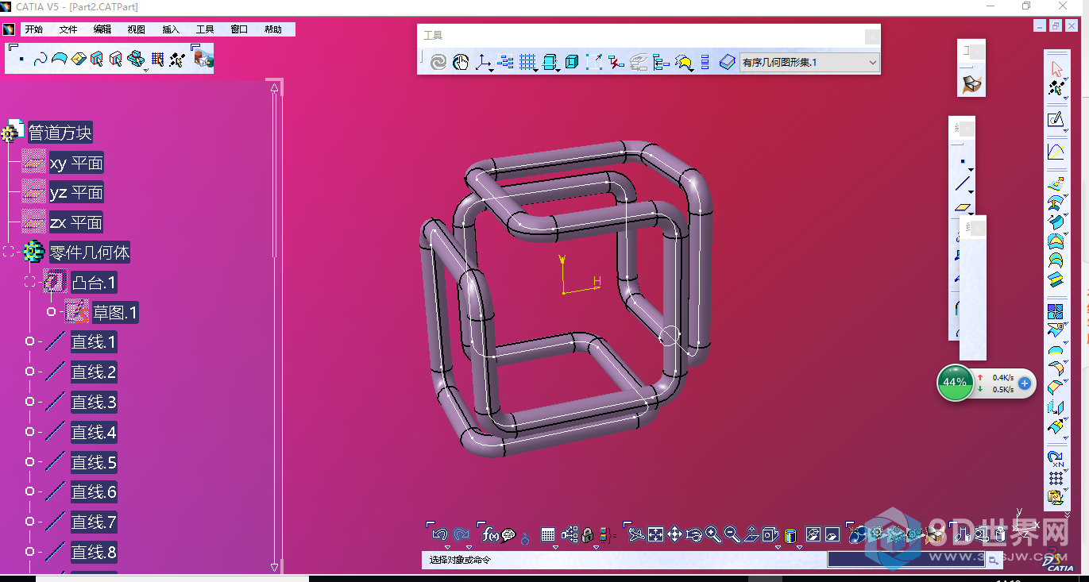
Task: Click the intersecting-edges activation icon
Action: (x=136, y=60)
